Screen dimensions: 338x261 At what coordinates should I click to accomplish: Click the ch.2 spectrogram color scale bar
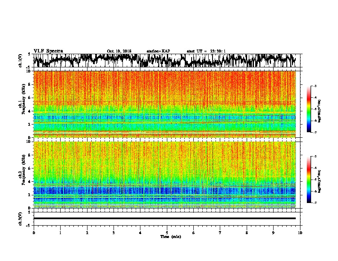(x=309, y=180)
